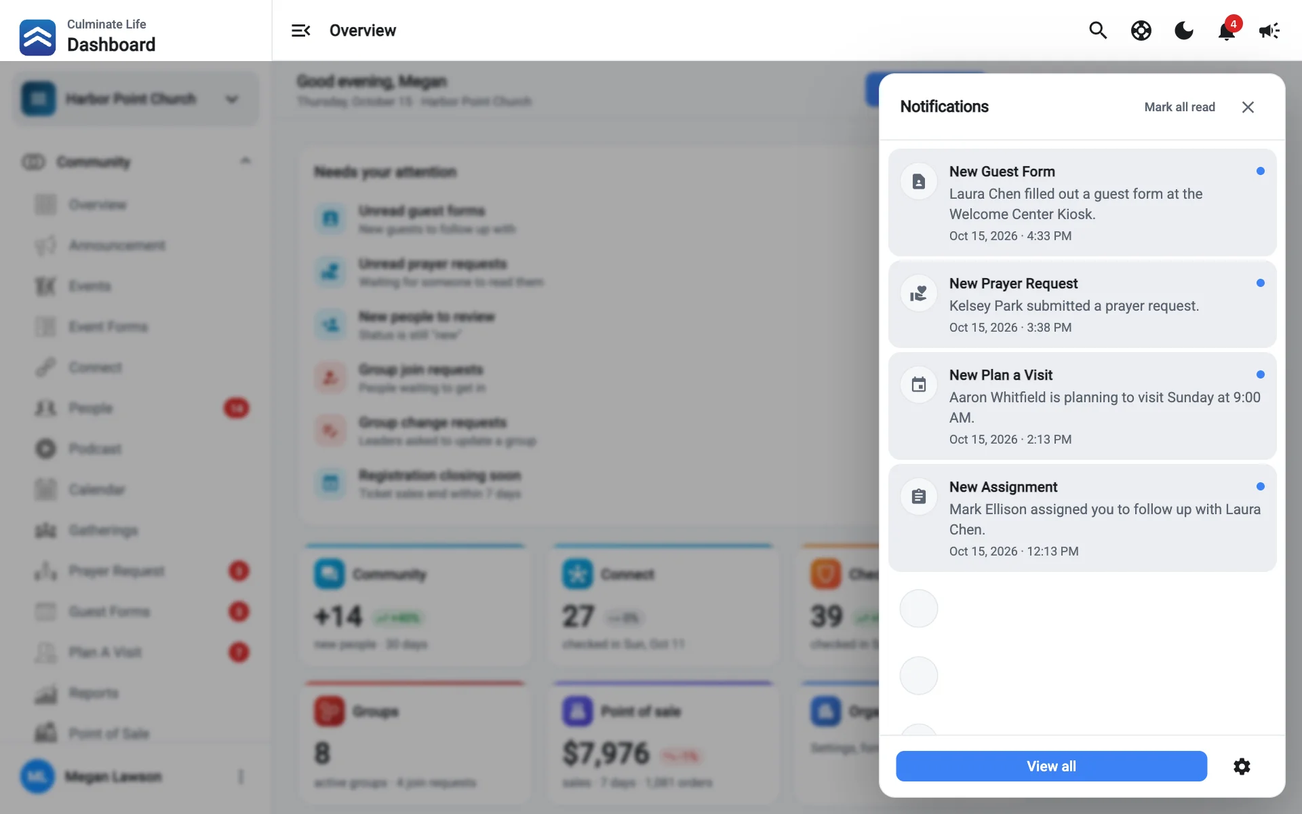The height and width of the screenshot is (814, 1302).
Task: Open the New Plan a Visit notification
Action: coord(1082,406)
